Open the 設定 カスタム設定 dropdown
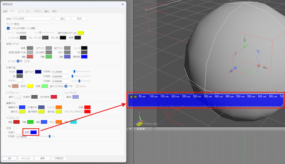The width and height of the screenshot is (285, 164). pyautogui.click(x=33, y=19)
